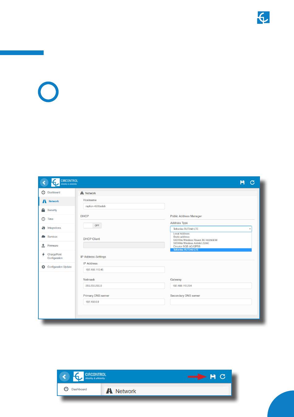Image resolution: width=294 pixels, height=417 pixels.
Task: Open Dashboard in the full settings sidebar
Action: click(x=57, y=192)
